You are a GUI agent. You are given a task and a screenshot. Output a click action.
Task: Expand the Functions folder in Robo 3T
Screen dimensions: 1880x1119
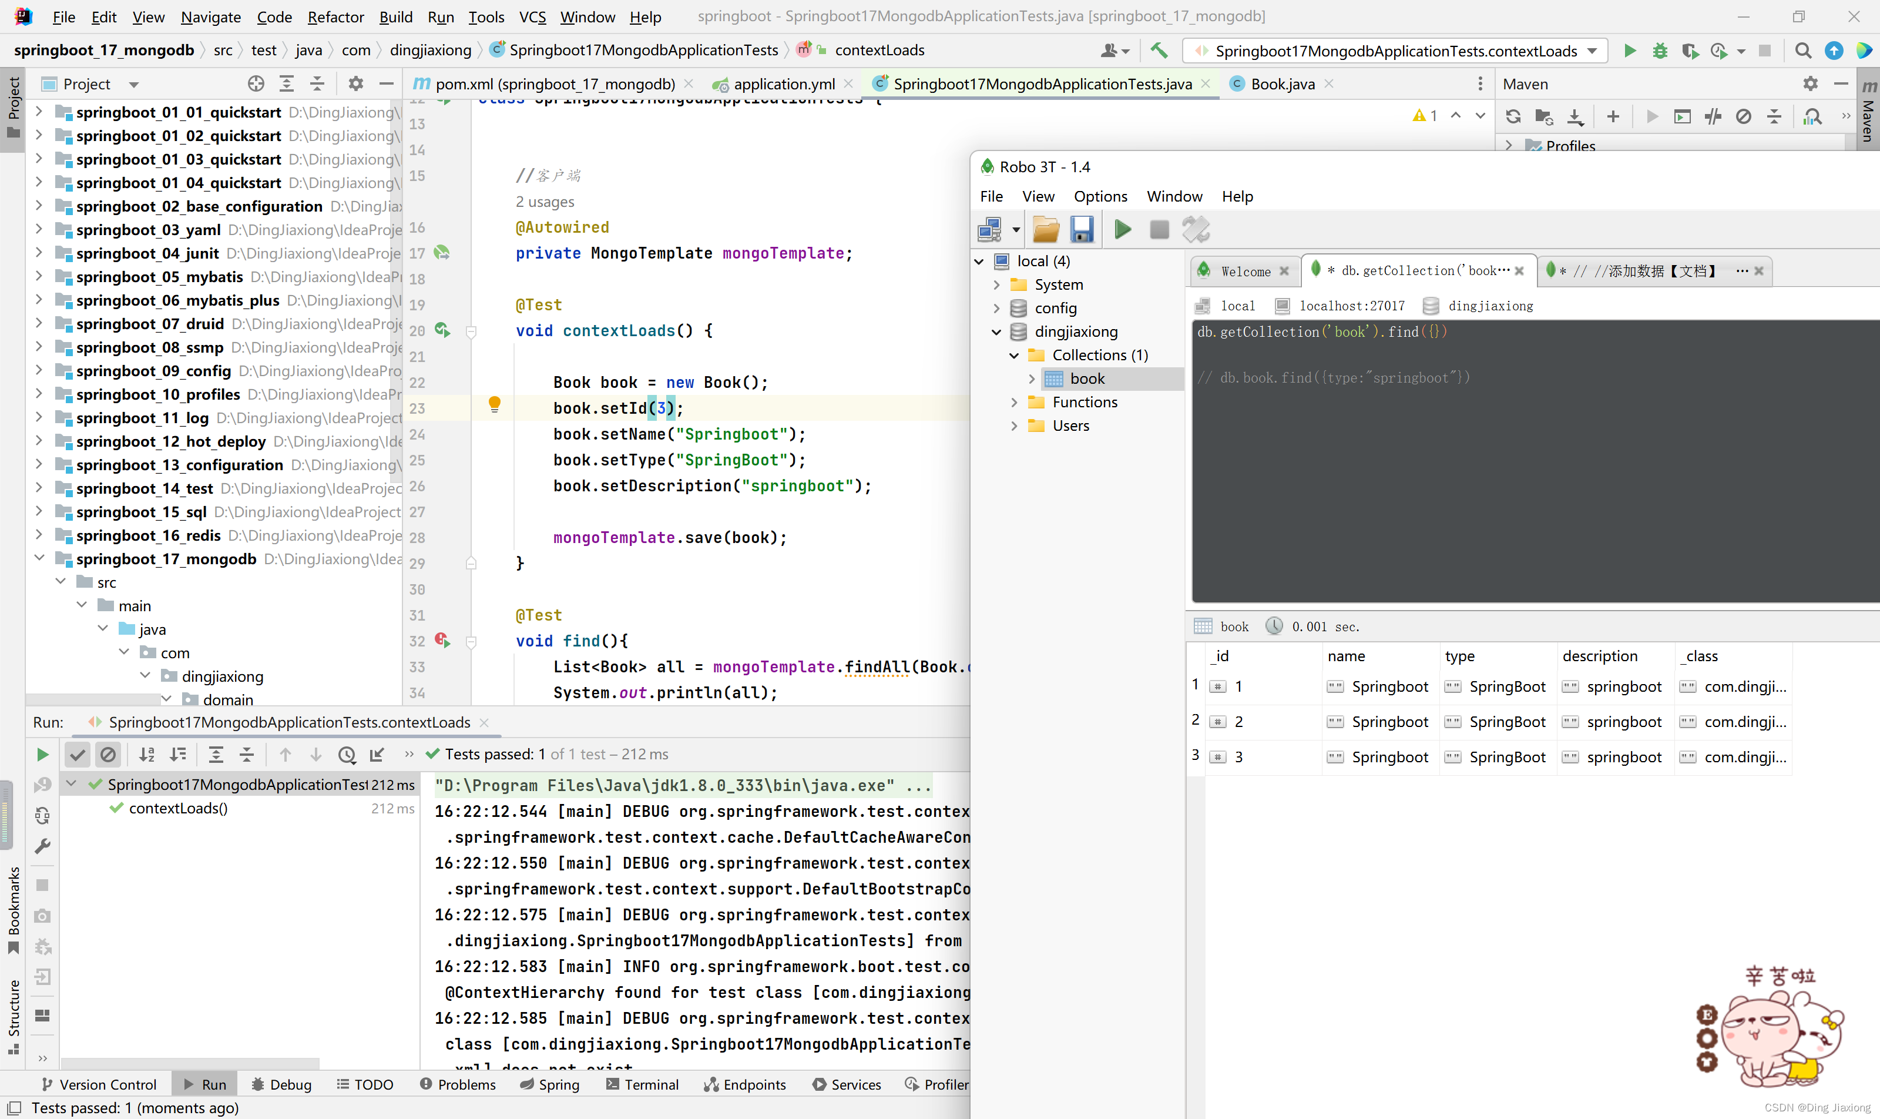pyautogui.click(x=1014, y=402)
